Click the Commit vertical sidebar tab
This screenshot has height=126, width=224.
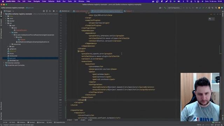(x=1, y=22)
